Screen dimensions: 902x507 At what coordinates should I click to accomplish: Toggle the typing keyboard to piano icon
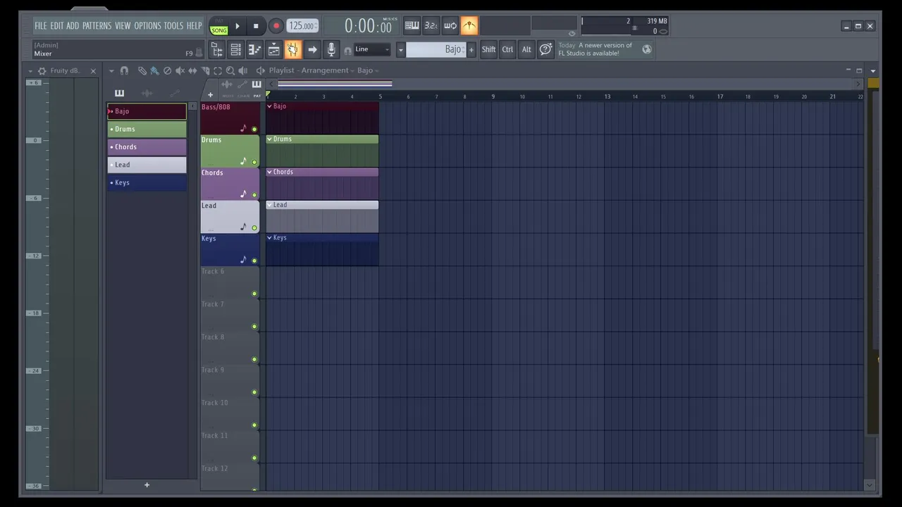[412, 26]
